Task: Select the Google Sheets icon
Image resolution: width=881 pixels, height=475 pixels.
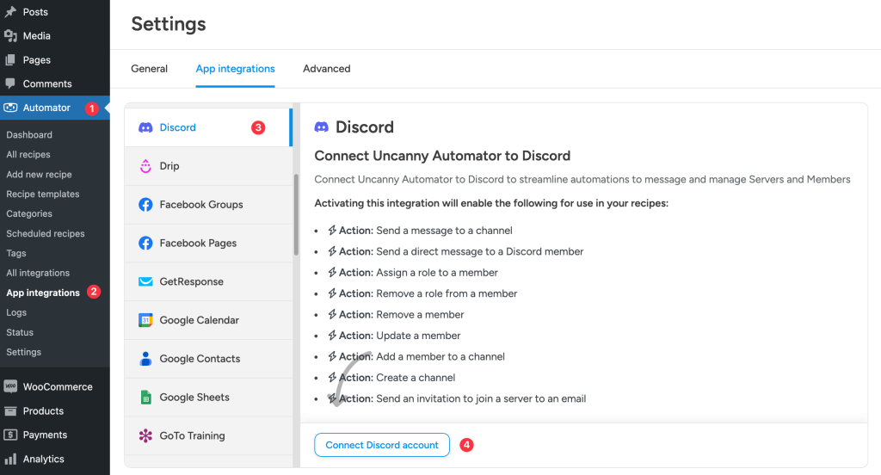Action: point(145,397)
